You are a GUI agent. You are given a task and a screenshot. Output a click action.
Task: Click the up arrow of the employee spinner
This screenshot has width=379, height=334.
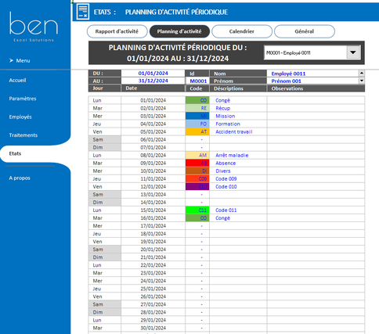362,73
